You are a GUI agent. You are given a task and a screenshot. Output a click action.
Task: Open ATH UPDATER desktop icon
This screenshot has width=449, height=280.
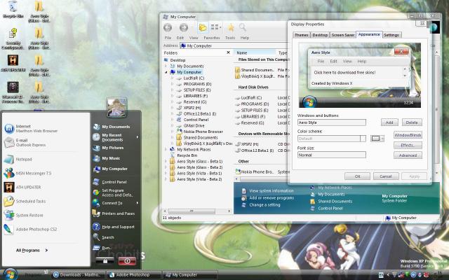(13, 63)
